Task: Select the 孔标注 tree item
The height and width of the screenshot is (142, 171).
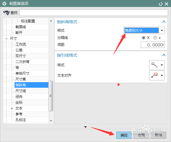Action: pos(21,120)
